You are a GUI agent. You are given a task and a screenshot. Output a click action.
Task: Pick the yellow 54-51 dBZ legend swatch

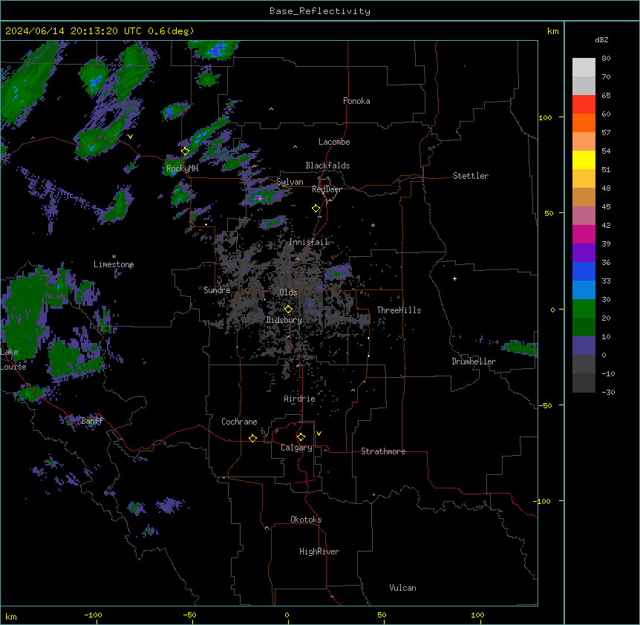point(584,160)
